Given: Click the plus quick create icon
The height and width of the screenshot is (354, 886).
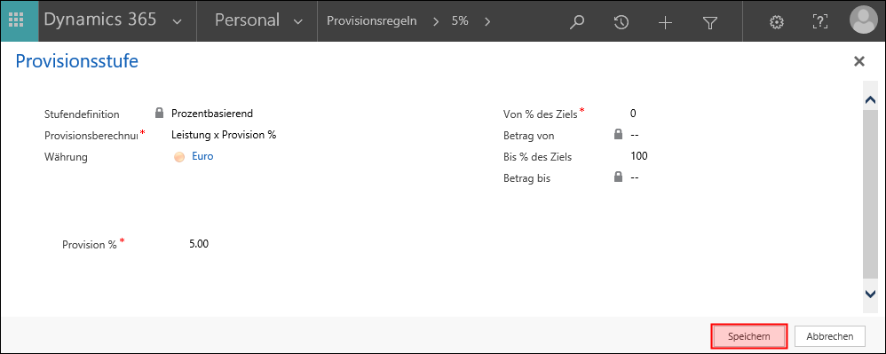Looking at the screenshot, I should 665,22.
